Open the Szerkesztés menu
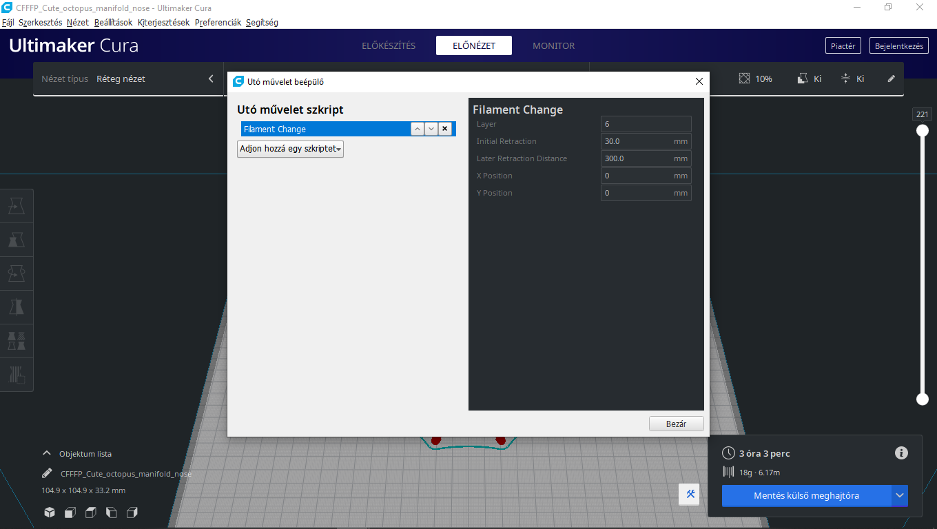This screenshot has height=529, width=937. click(40, 23)
